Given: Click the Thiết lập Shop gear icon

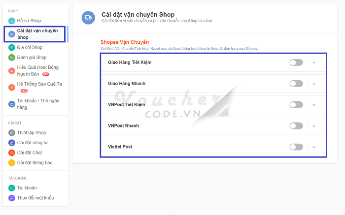Looking at the screenshot, I should point(12,133).
